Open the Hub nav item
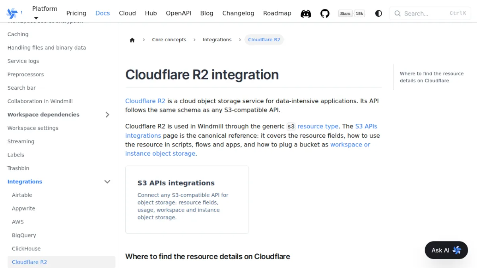 (x=151, y=13)
